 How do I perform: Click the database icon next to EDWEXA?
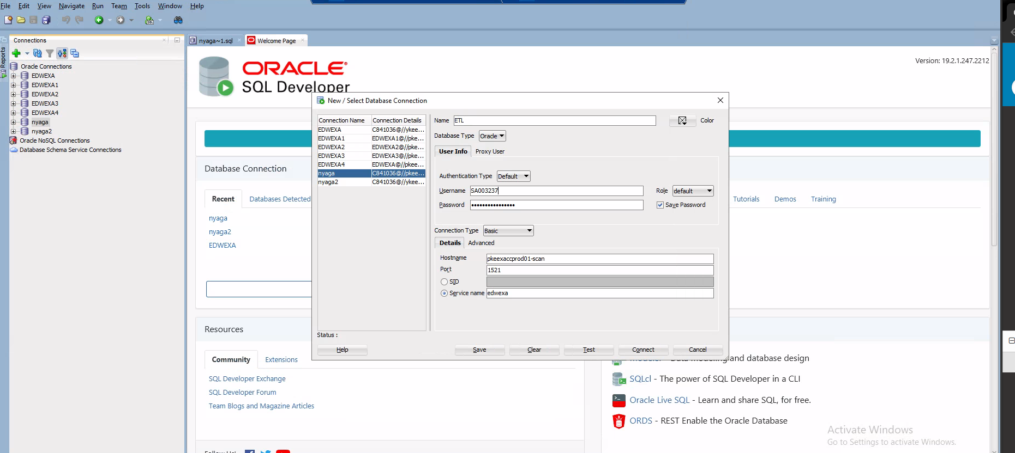point(25,76)
